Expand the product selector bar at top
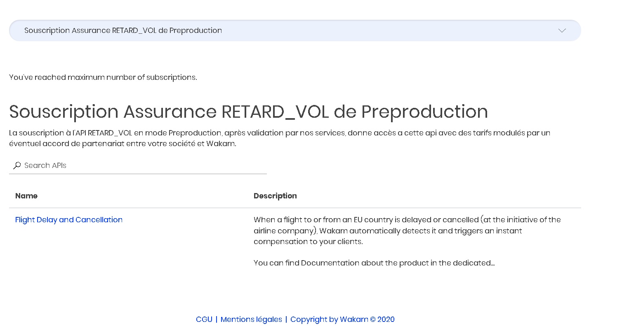The image size is (622, 326). pos(295,30)
